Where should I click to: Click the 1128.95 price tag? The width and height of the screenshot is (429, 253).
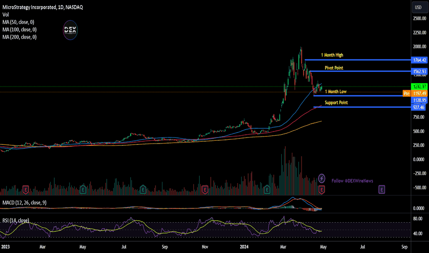419,100
